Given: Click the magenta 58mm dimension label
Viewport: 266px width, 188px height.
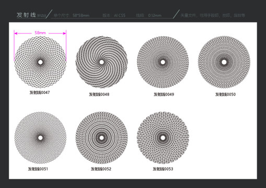Looking at the screenshot, I should (40, 33).
